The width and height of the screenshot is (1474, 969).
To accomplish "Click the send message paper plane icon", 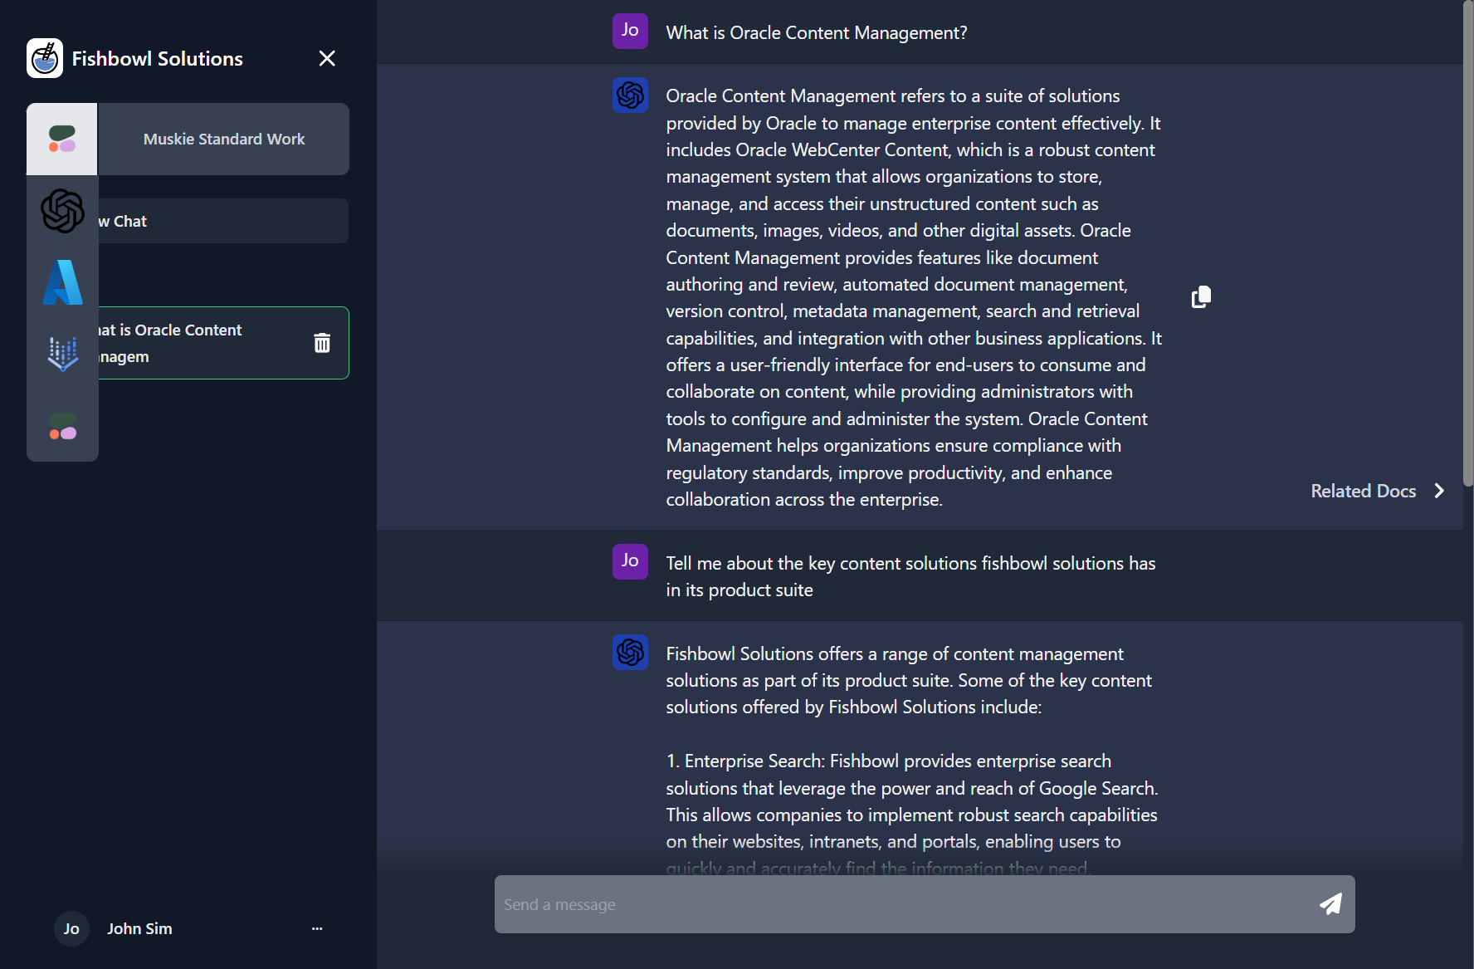I will pos(1330,903).
